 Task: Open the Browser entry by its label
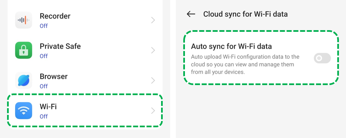[53, 76]
